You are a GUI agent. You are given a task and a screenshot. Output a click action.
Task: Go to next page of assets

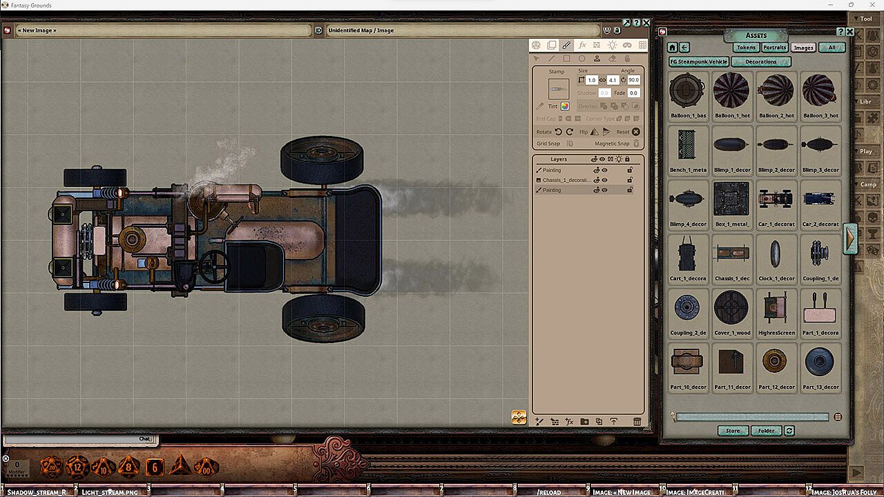click(x=851, y=238)
